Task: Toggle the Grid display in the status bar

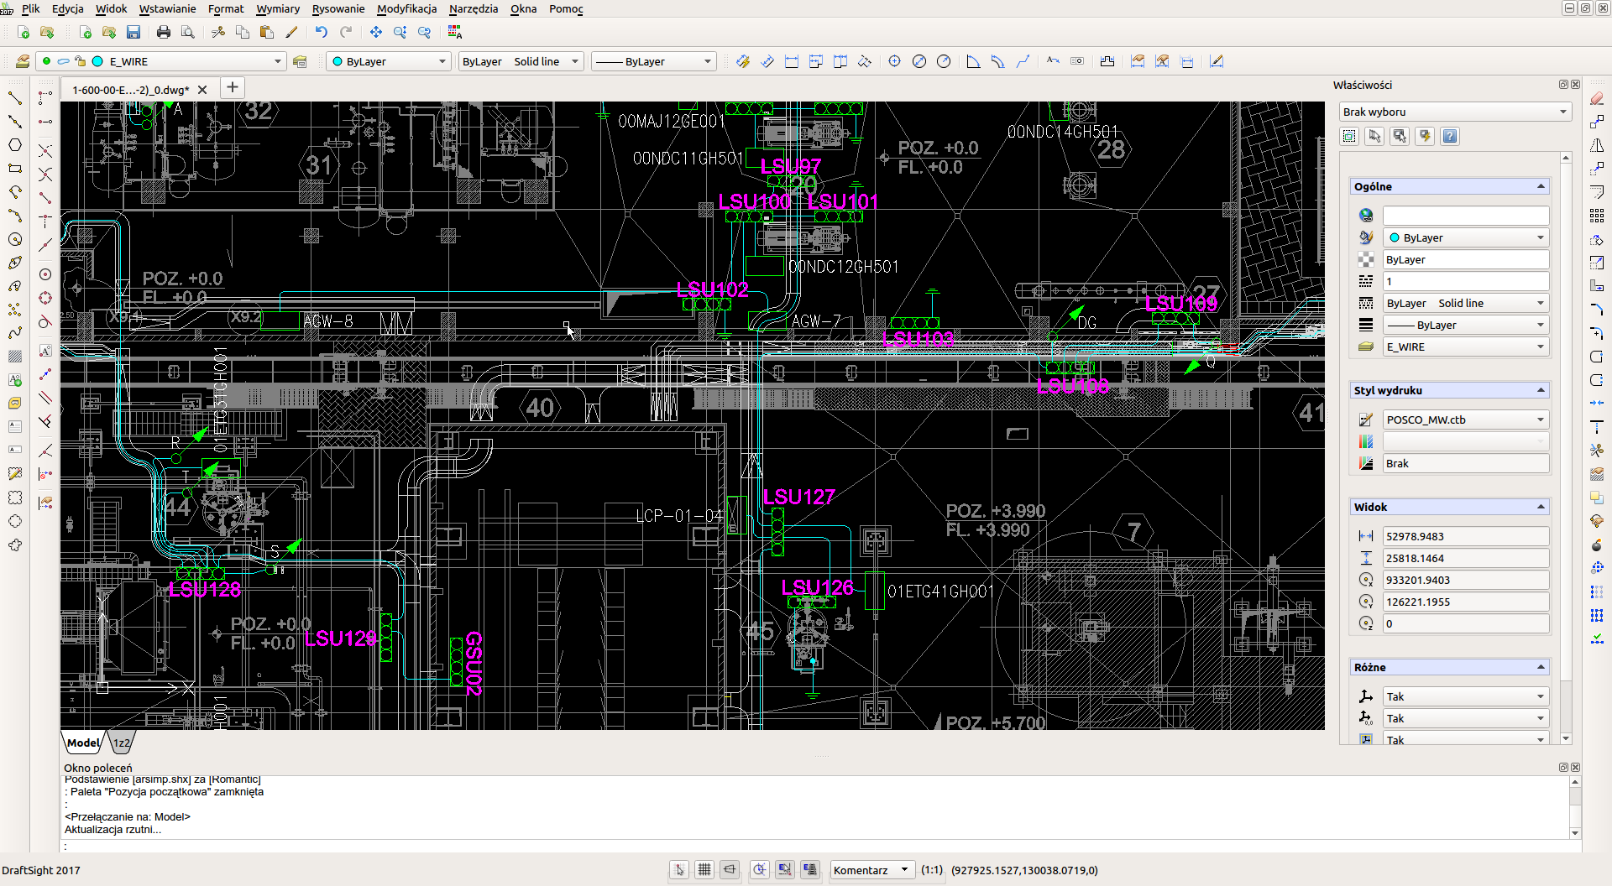Action: (x=704, y=869)
